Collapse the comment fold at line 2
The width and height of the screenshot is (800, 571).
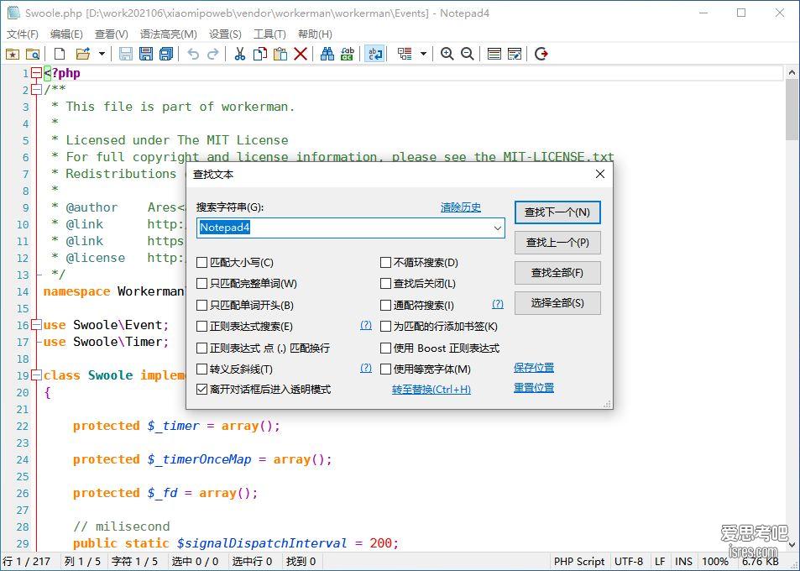point(36,90)
